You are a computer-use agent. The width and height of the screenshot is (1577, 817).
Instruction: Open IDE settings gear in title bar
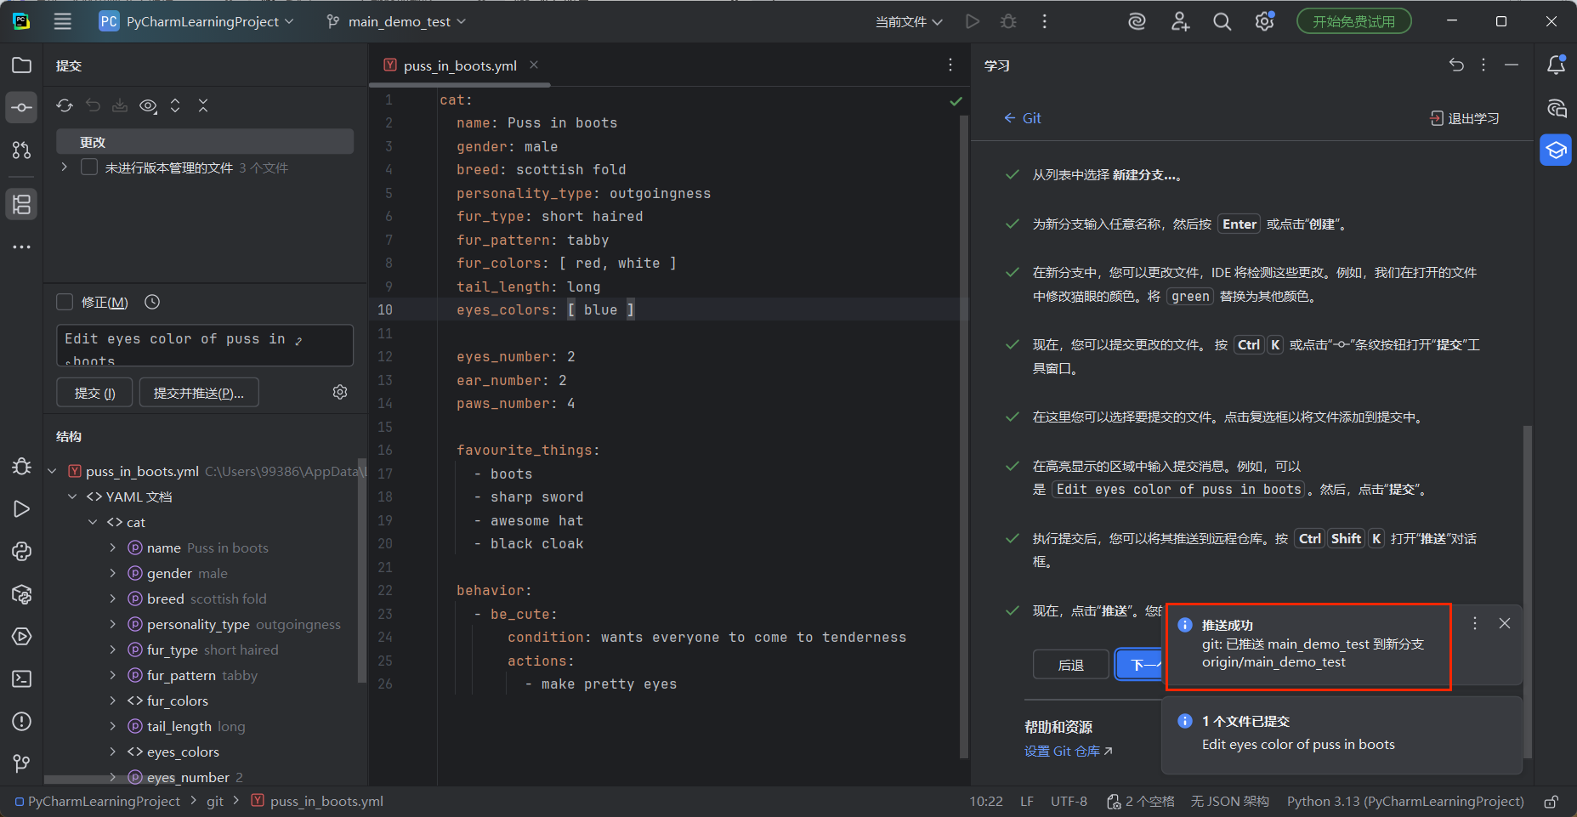tap(1264, 21)
